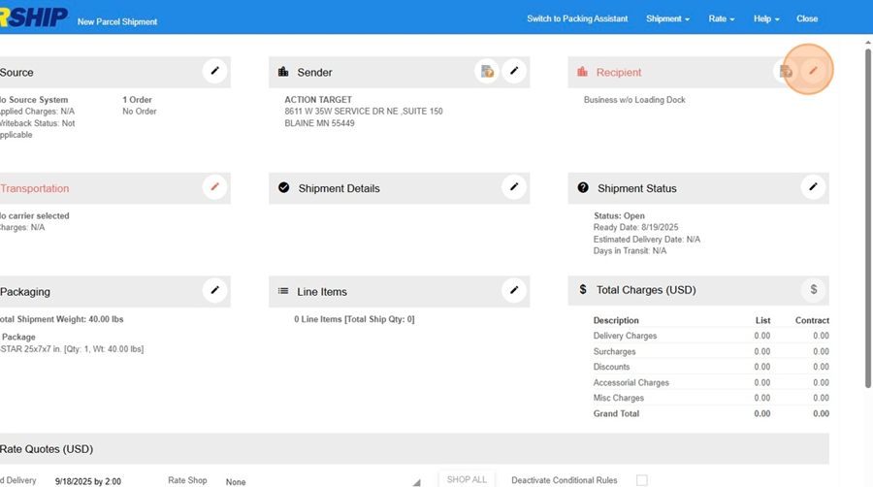The height and width of the screenshot is (487, 873).
Task: Edit the Recipient section with pencil icon
Action: tap(813, 71)
